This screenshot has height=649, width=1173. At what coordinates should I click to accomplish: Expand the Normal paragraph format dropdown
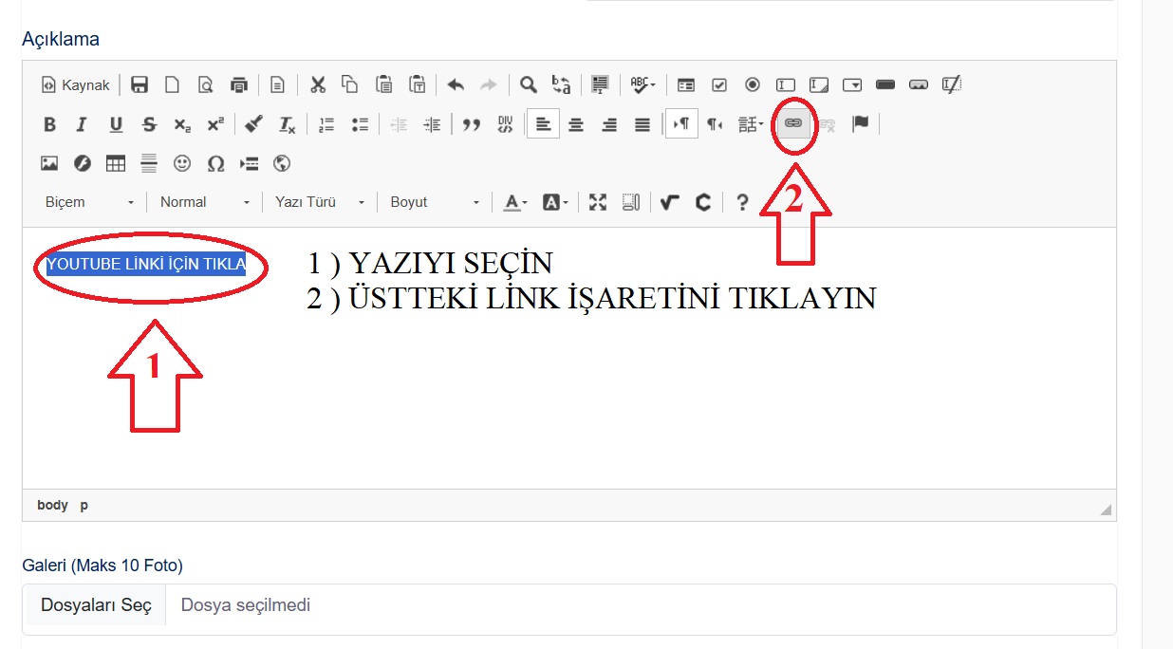click(x=205, y=202)
